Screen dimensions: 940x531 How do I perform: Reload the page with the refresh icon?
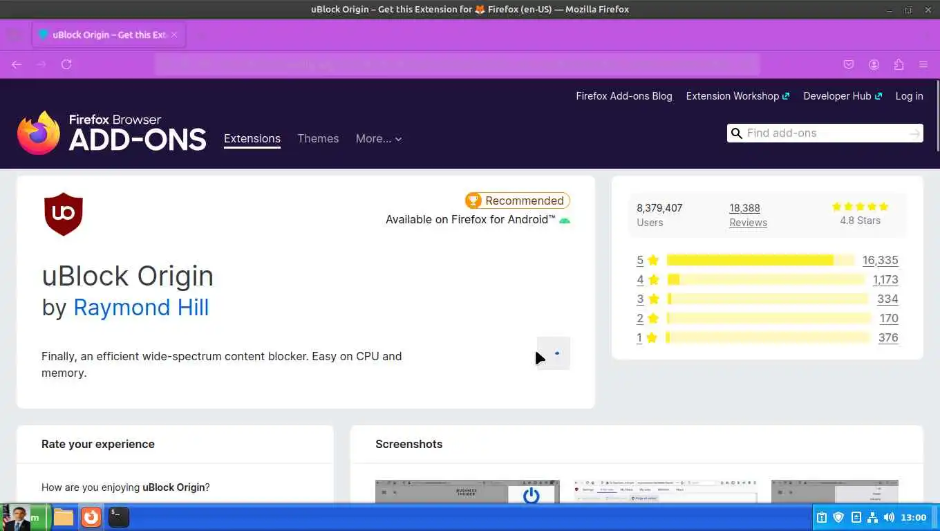(x=66, y=64)
